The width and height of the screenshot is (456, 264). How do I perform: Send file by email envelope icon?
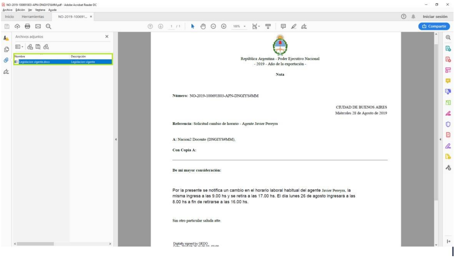click(x=38, y=26)
